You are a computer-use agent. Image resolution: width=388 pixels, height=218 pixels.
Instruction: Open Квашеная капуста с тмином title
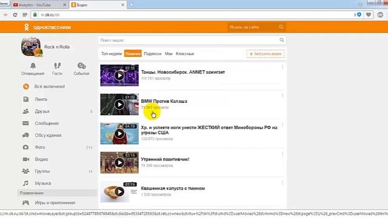(173, 188)
